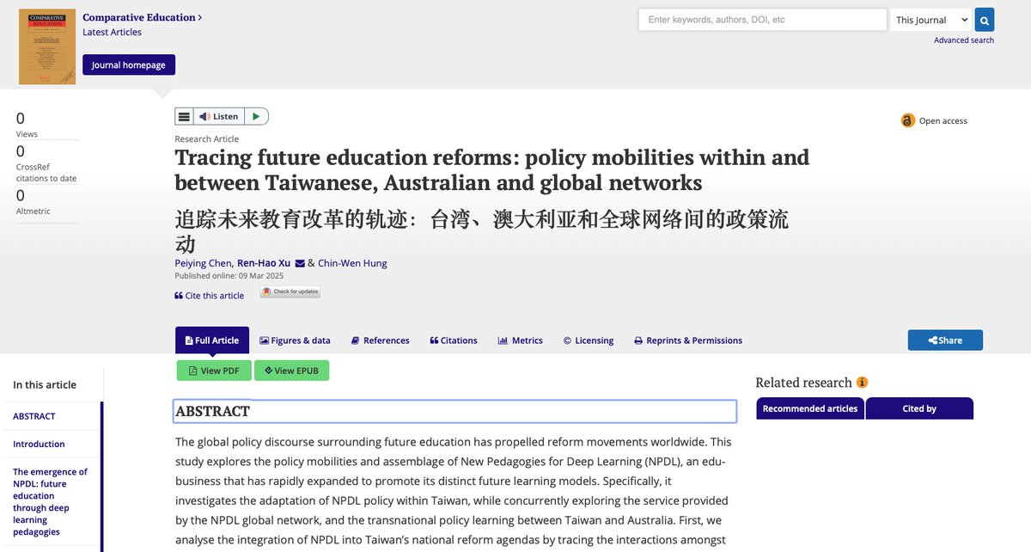Jump to The emergence of NPDL section
This screenshot has width=1031, height=552.
(50, 502)
